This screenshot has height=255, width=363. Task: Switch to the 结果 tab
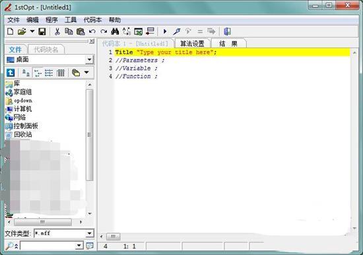pos(228,44)
